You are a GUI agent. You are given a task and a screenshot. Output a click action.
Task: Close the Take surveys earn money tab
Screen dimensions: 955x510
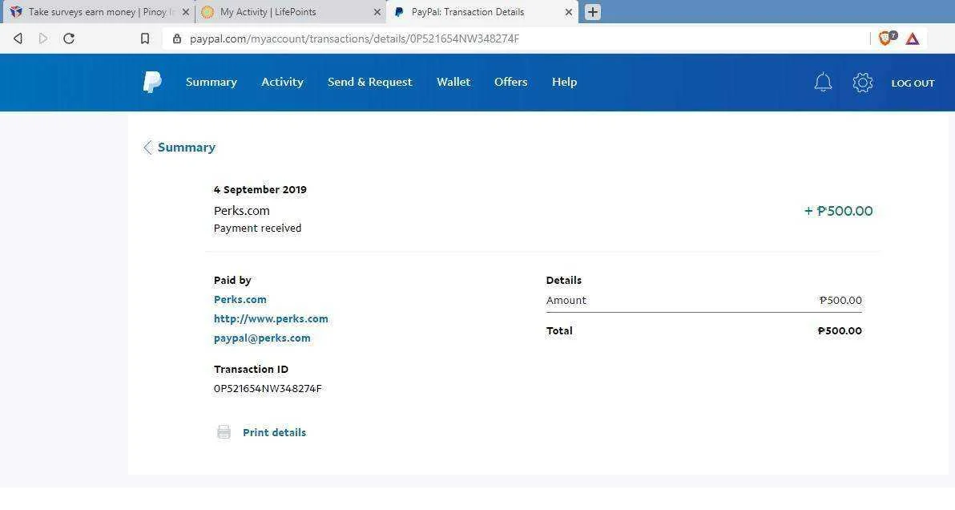(x=186, y=11)
